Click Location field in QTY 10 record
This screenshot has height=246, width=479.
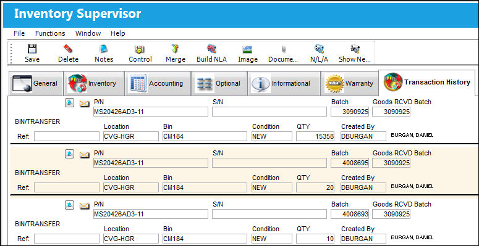(x=131, y=239)
